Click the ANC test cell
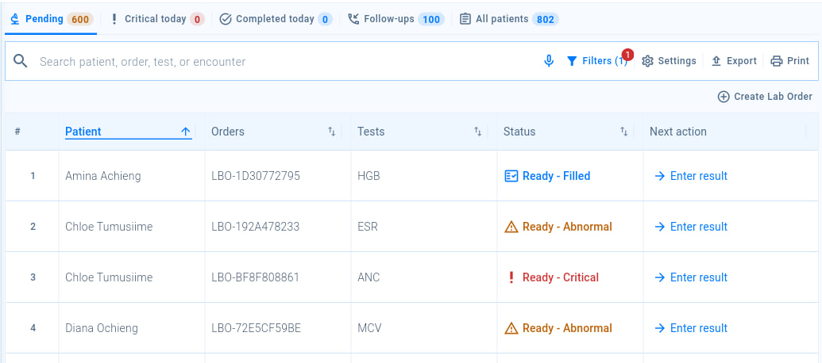This screenshot has width=822, height=363. (x=369, y=277)
